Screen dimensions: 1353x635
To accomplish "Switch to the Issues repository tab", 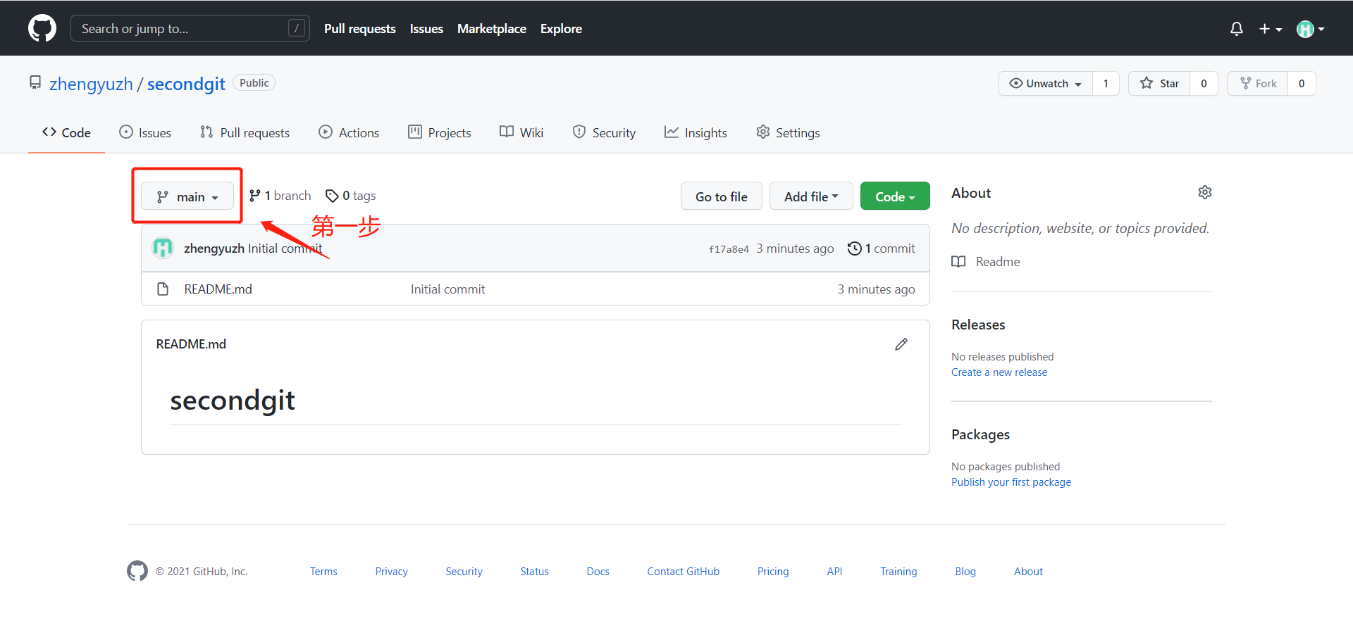I will (145, 132).
